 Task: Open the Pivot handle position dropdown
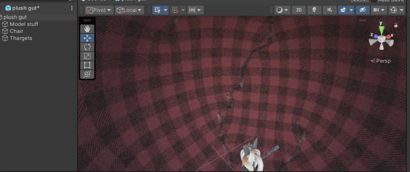tap(99, 10)
